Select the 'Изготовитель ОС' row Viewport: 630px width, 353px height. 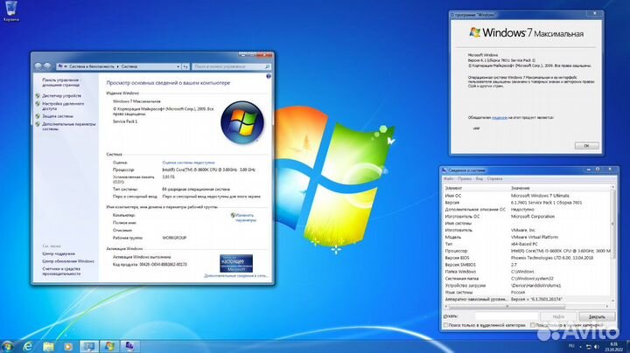[527, 216]
